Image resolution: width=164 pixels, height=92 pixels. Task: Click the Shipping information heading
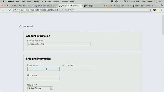tap(38, 59)
